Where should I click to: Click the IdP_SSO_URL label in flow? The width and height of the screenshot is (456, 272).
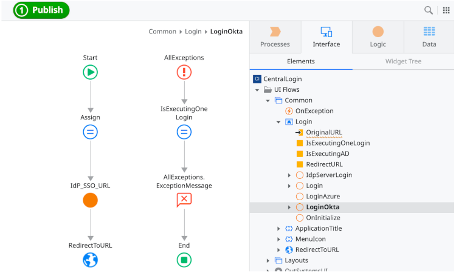click(90, 186)
